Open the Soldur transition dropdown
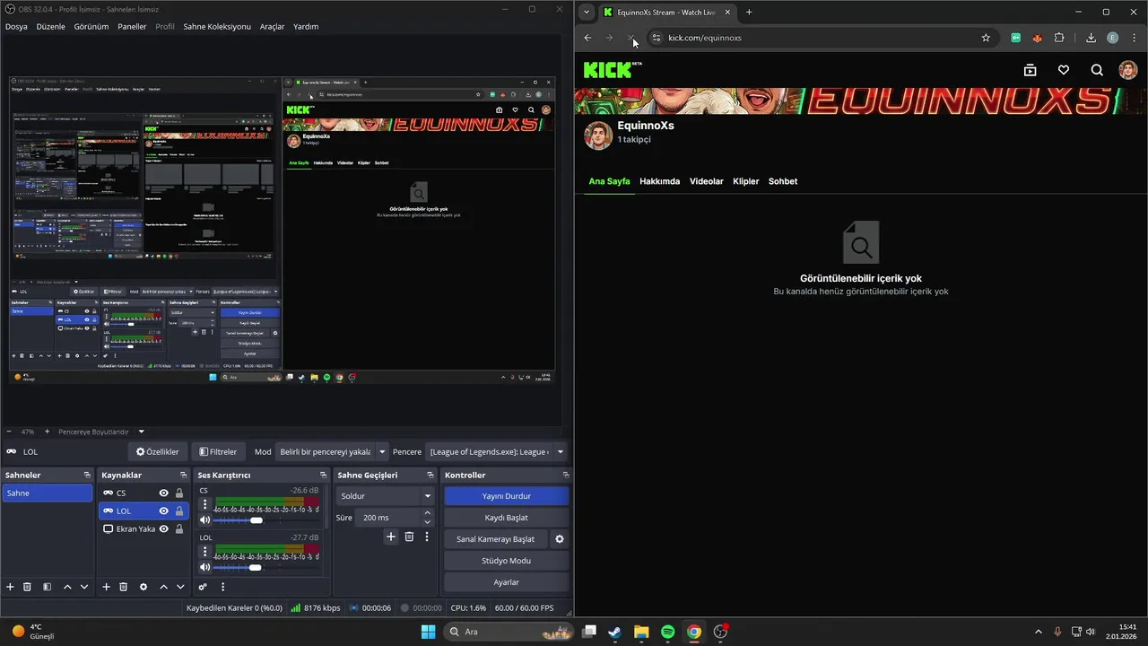 click(x=385, y=496)
